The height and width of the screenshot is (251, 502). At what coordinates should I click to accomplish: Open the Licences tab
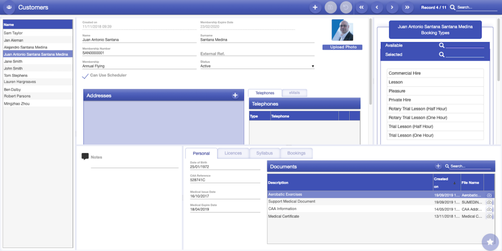233,153
